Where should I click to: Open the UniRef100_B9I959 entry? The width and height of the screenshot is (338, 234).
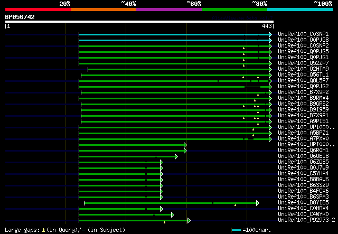(x=303, y=110)
